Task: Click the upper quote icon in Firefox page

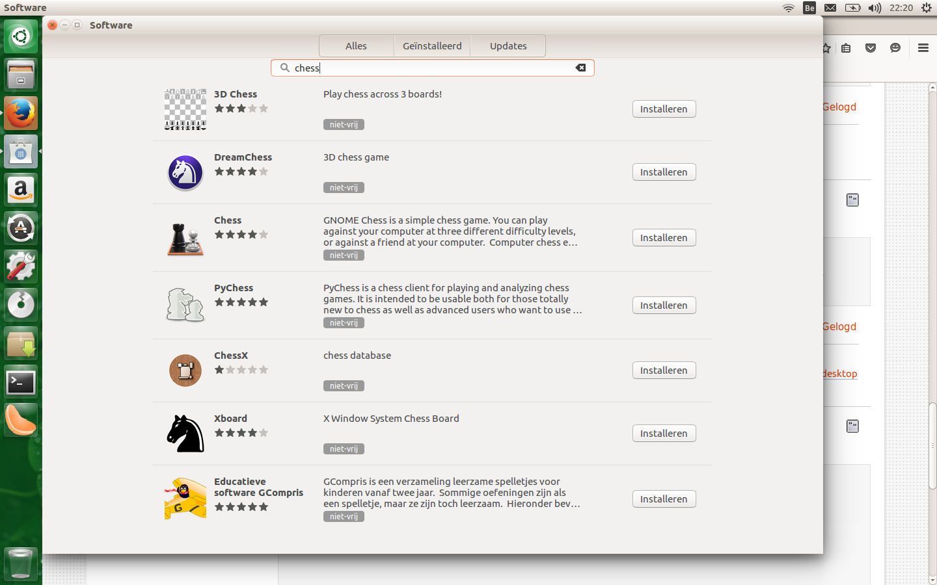Action: (852, 200)
